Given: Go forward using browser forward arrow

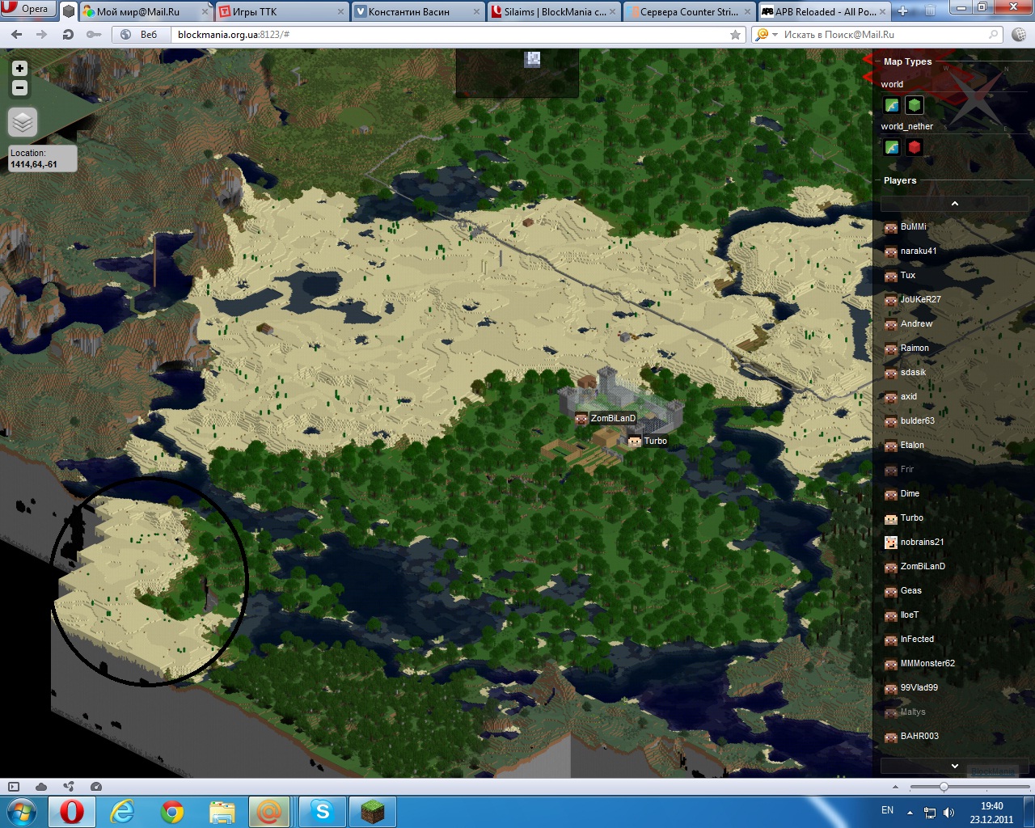Looking at the screenshot, I should pyautogui.click(x=42, y=35).
